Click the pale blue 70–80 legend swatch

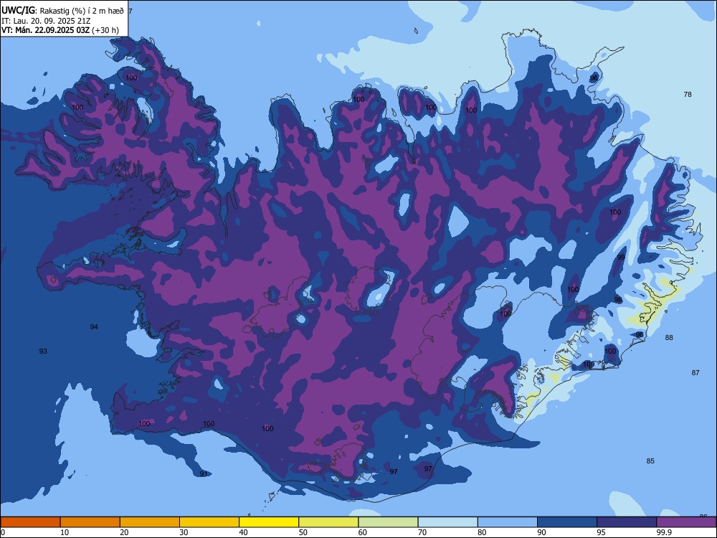coord(447,522)
